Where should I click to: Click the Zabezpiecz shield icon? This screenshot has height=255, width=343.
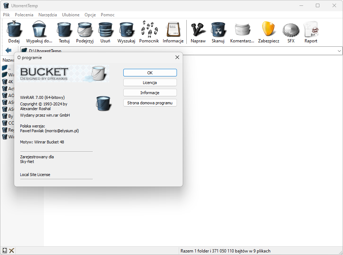click(x=268, y=29)
